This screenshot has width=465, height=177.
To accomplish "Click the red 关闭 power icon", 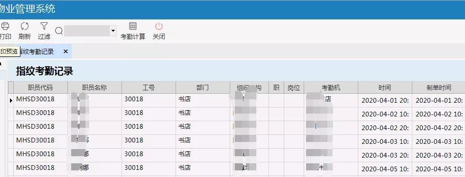I will [159, 27].
